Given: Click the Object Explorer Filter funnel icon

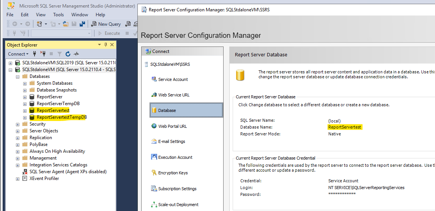Looking at the screenshot, I should 59,54.
